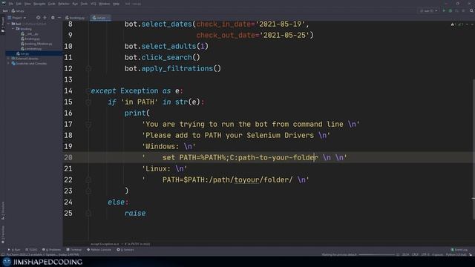Open the Run menu in menu bar
This screenshot has height=267, width=475.
(75, 4)
